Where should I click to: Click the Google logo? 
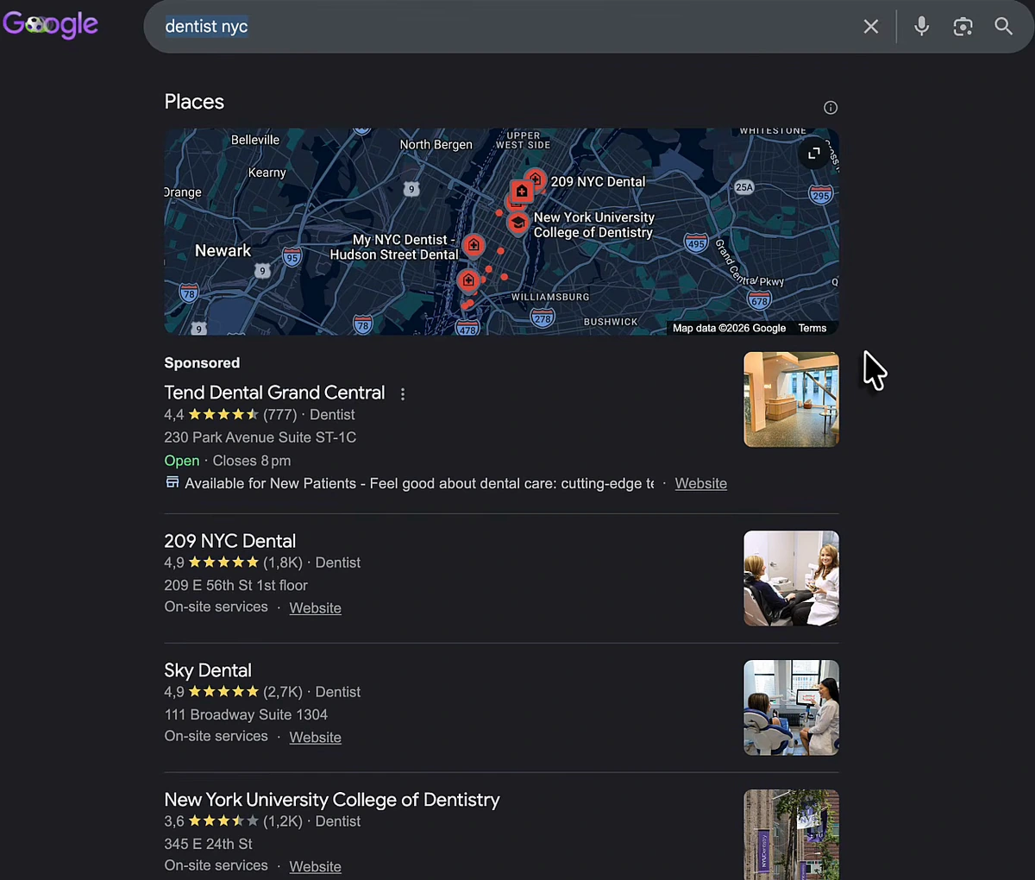[x=50, y=24]
